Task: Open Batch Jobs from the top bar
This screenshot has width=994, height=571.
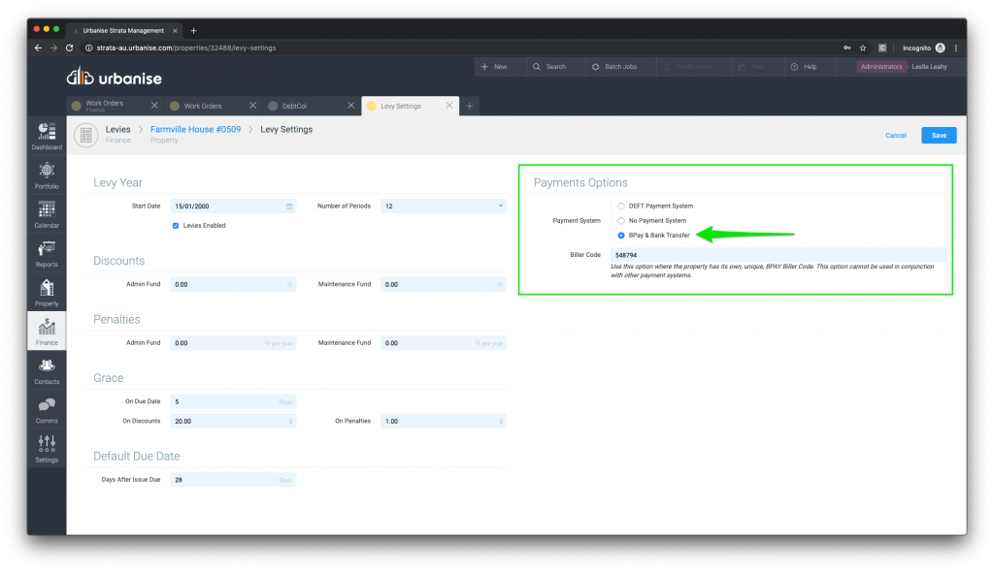Action: (x=613, y=67)
